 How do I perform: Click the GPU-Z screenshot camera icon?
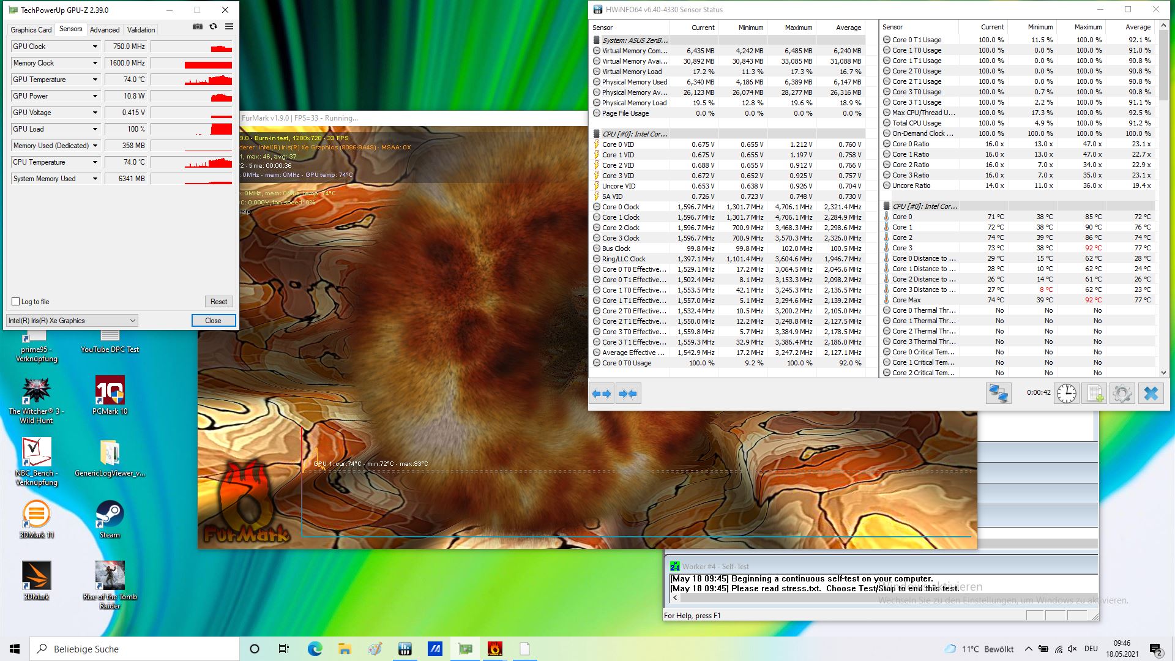pos(198,27)
